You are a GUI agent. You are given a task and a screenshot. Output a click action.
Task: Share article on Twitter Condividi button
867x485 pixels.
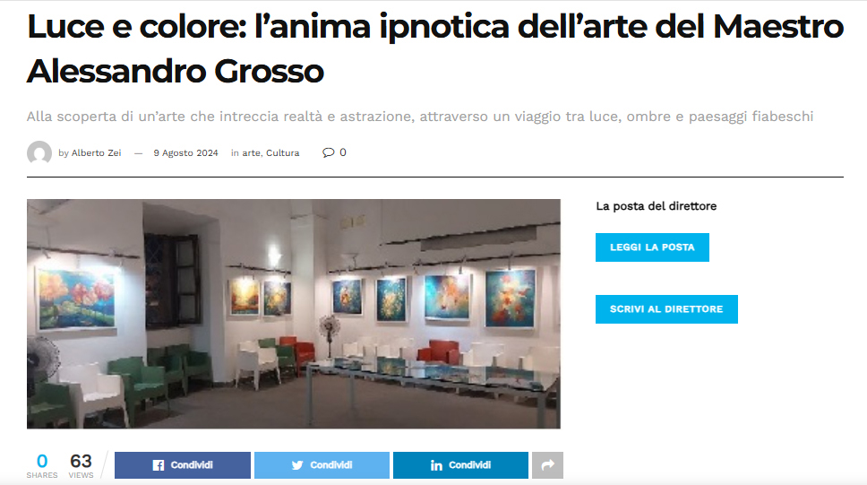(322, 465)
